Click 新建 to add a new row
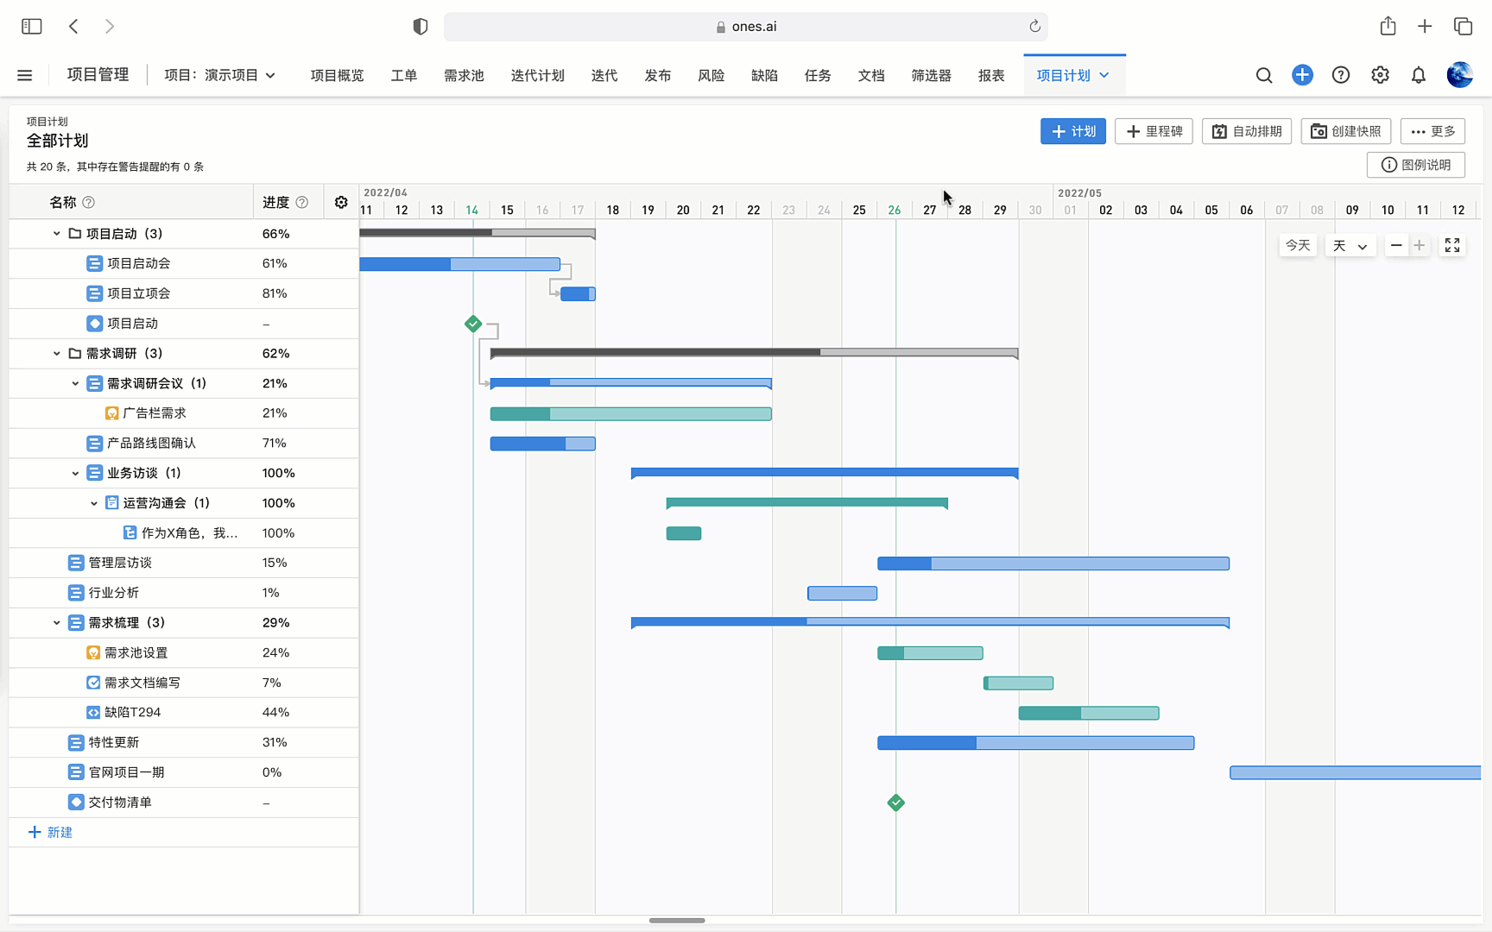 [x=51, y=832]
